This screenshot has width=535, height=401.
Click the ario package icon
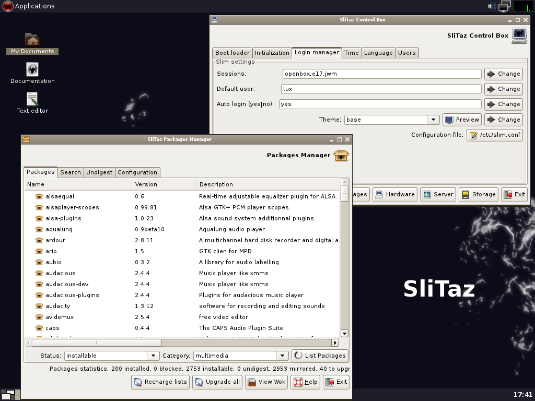point(39,251)
